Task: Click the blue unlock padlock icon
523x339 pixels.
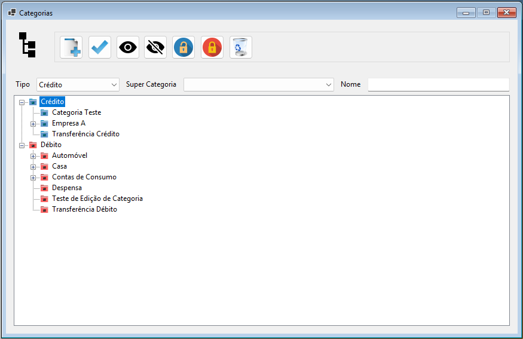Action: pos(183,47)
